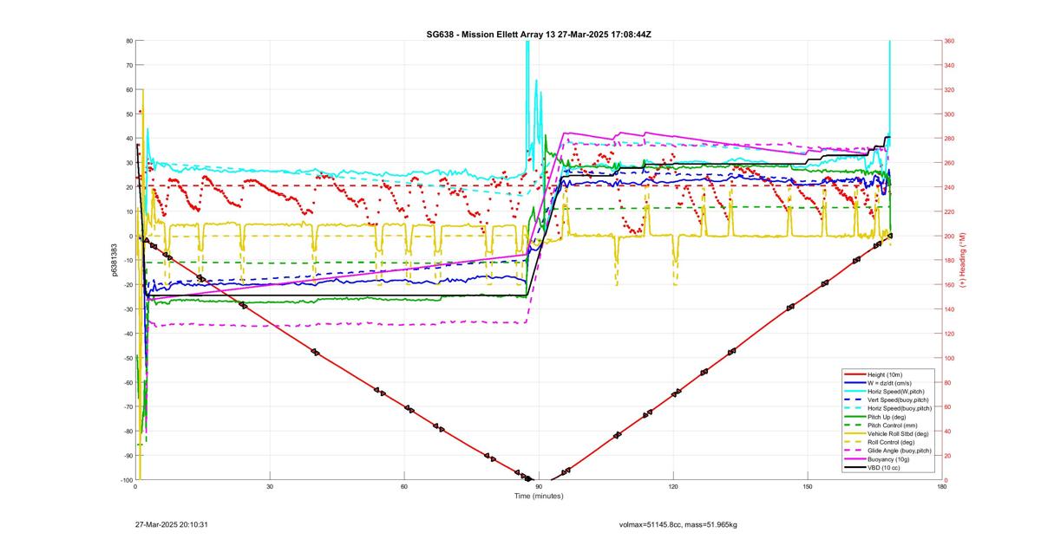Click the '30' tick on the time axis
Viewport: 1041px width, 539px height.
coord(270,486)
